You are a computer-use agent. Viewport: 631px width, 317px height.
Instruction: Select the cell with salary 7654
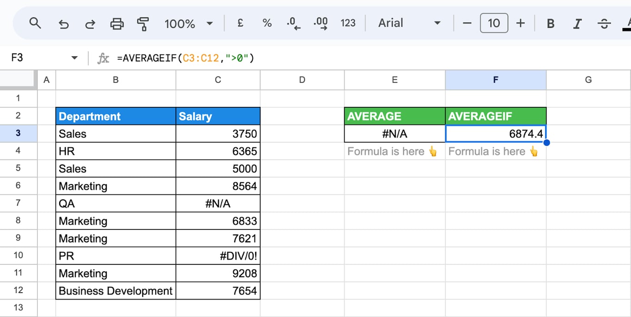218,291
